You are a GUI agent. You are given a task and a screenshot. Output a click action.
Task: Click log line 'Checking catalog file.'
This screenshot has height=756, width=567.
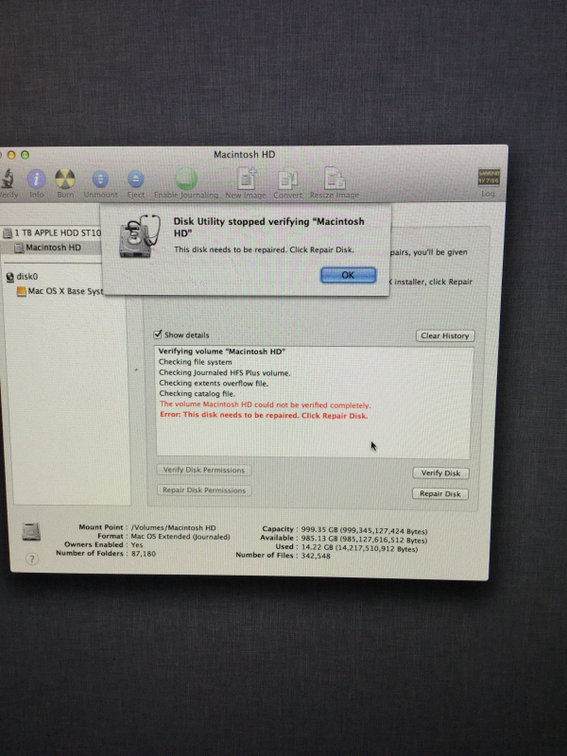click(198, 394)
